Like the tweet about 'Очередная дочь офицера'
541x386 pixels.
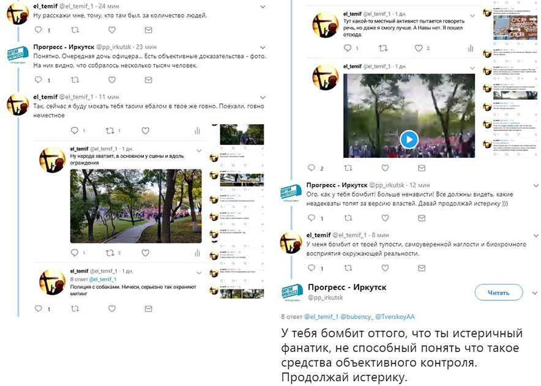[112, 80]
